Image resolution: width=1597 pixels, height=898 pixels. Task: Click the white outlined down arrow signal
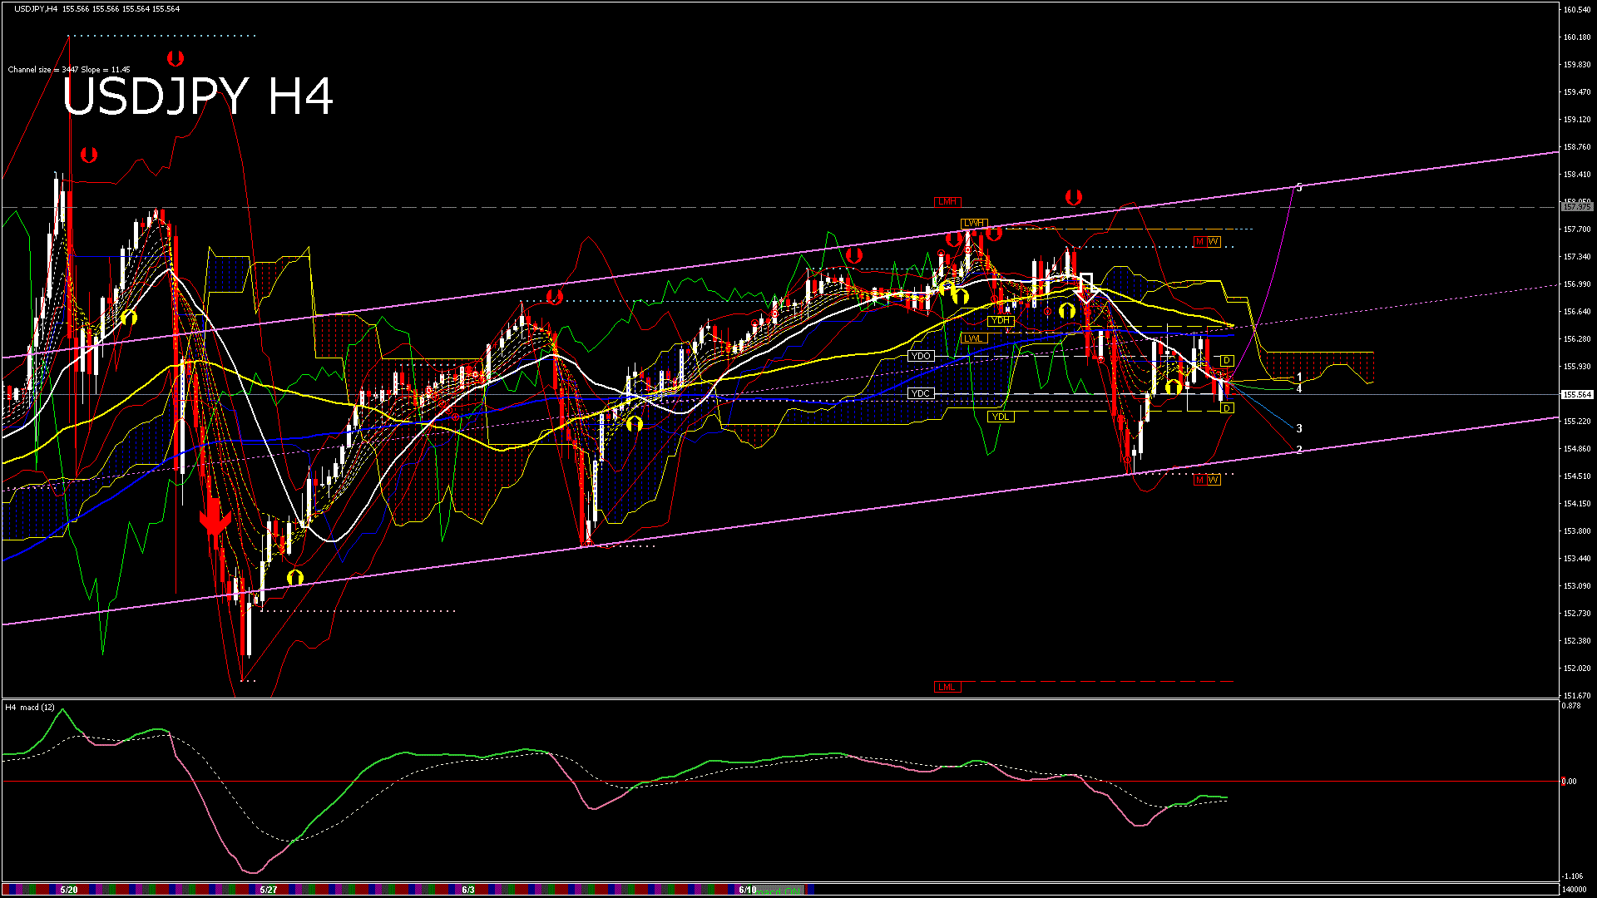(1085, 287)
